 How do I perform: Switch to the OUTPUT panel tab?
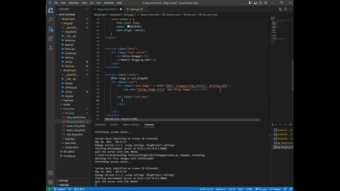click(x=114, y=125)
